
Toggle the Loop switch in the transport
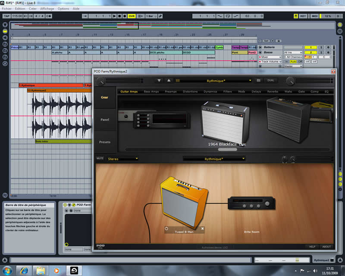click(228, 16)
